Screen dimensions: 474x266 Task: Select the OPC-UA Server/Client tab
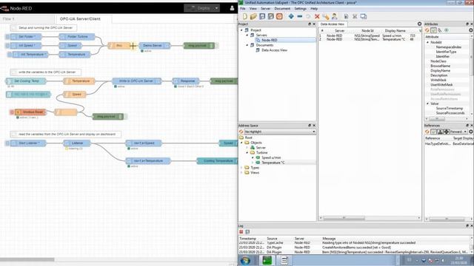(84, 18)
